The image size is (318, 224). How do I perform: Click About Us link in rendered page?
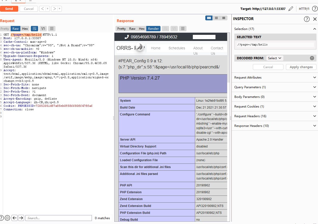(198, 51)
